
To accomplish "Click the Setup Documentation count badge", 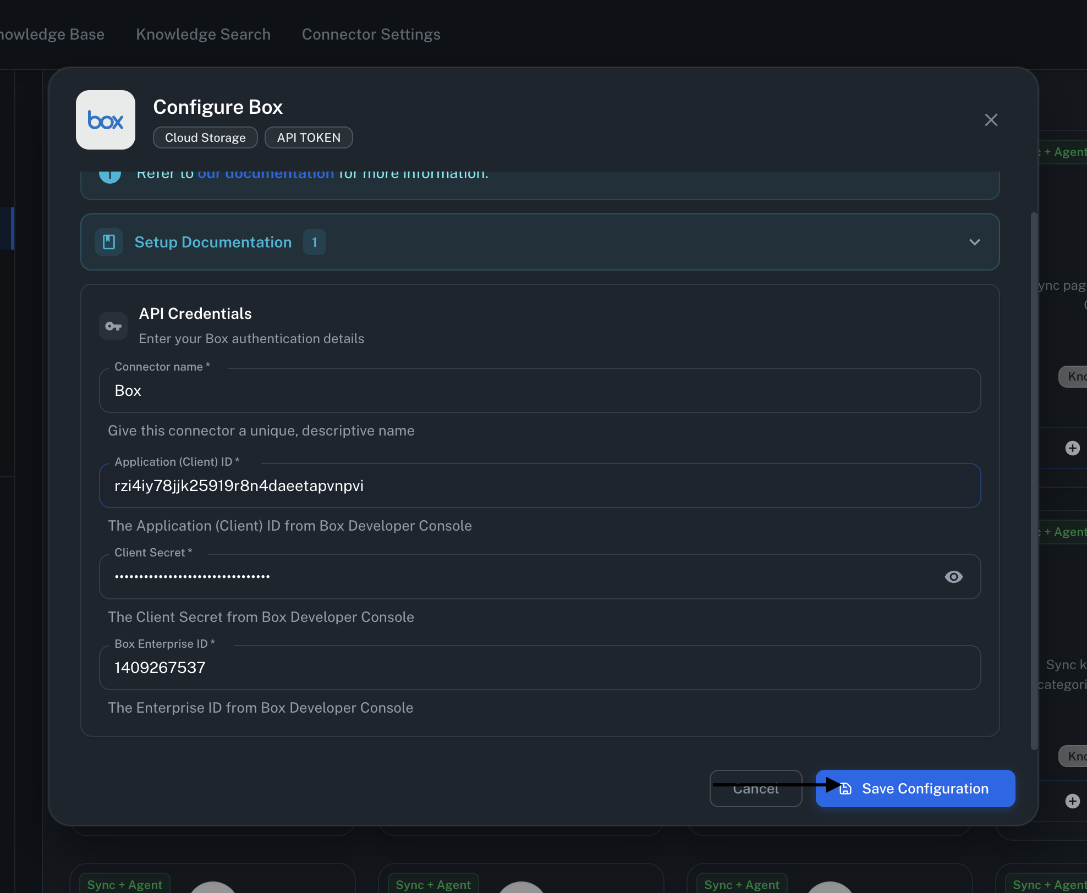I will click(x=314, y=242).
